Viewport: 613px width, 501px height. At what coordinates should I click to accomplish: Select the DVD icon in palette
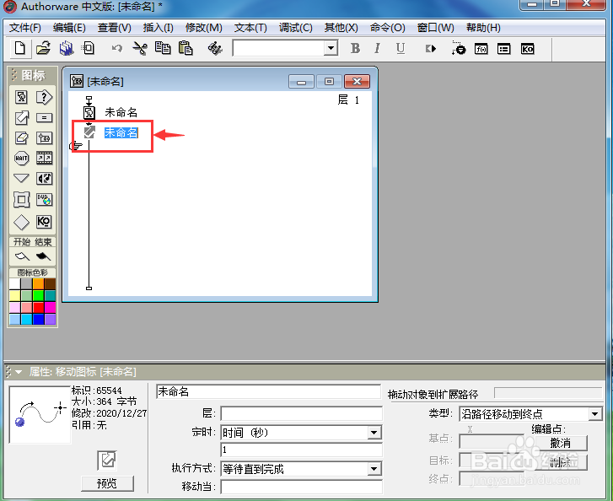[x=44, y=199]
